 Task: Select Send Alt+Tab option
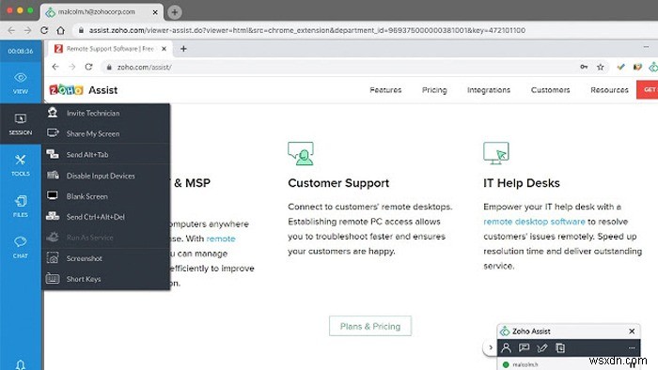105,155
